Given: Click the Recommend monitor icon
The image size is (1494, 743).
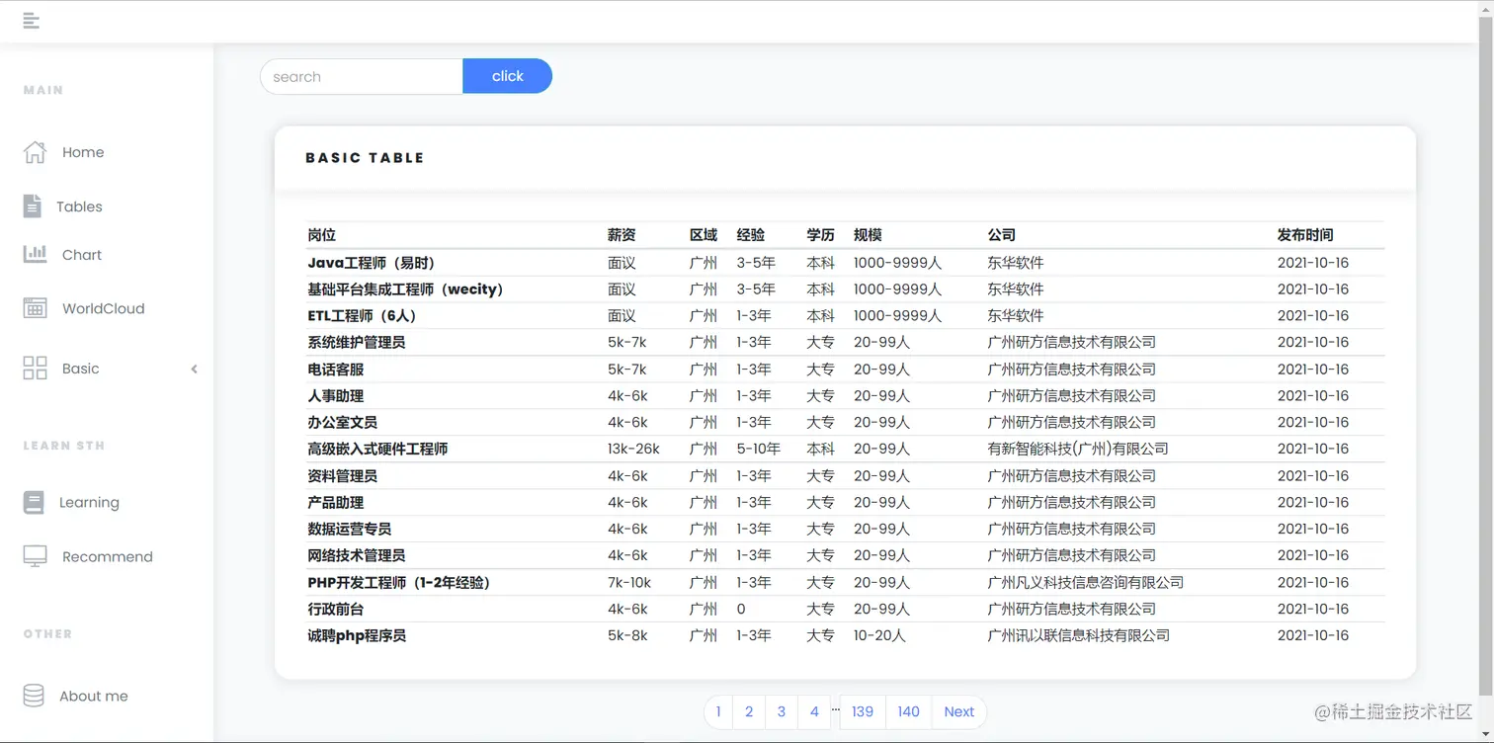Looking at the screenshot, I should tap(35, 556).
